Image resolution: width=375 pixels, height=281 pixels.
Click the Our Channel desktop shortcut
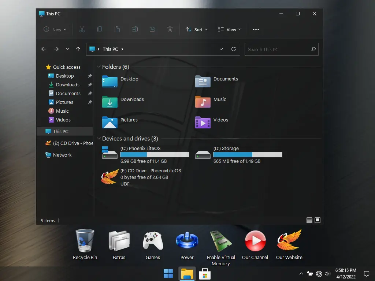[255, 245]
